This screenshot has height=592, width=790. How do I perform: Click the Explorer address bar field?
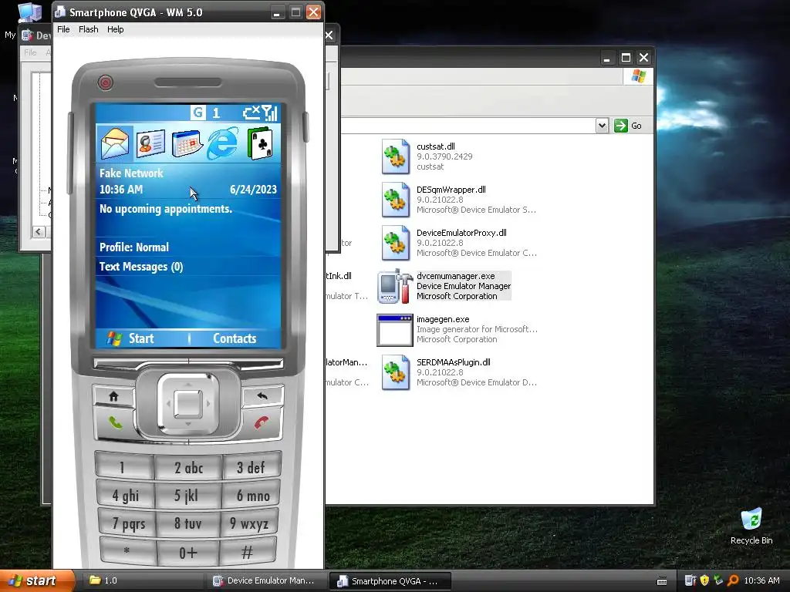tap(467, 126)
